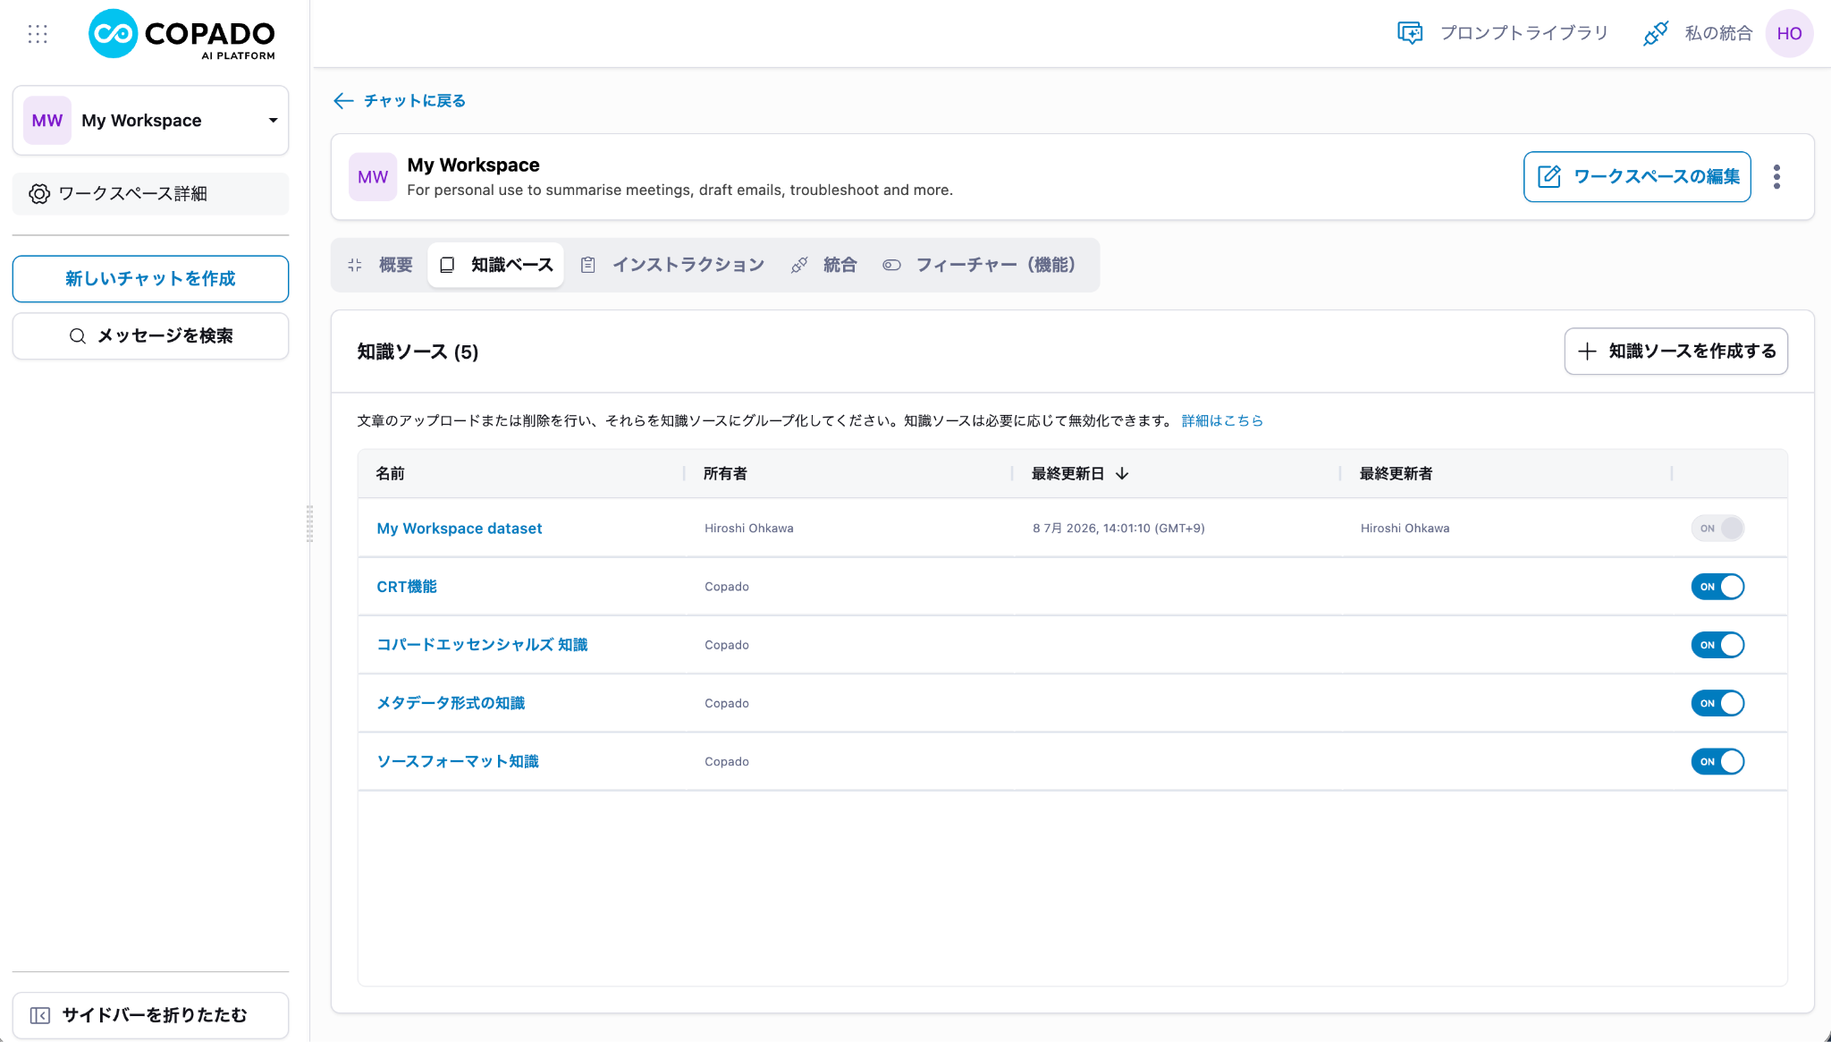The width and height of the screenshot is (1831, 1042).
Task: Turn off the CRT機能 knowledge source
Action: [1717, 587]
